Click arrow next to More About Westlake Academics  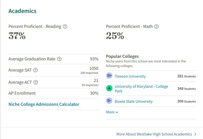point(195,134)
